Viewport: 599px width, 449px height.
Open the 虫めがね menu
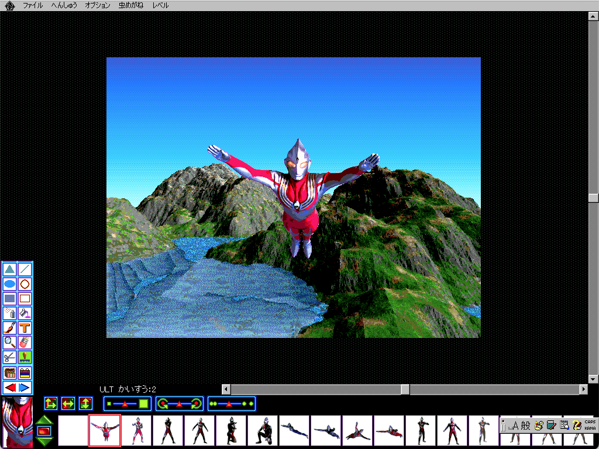(131, 5)
